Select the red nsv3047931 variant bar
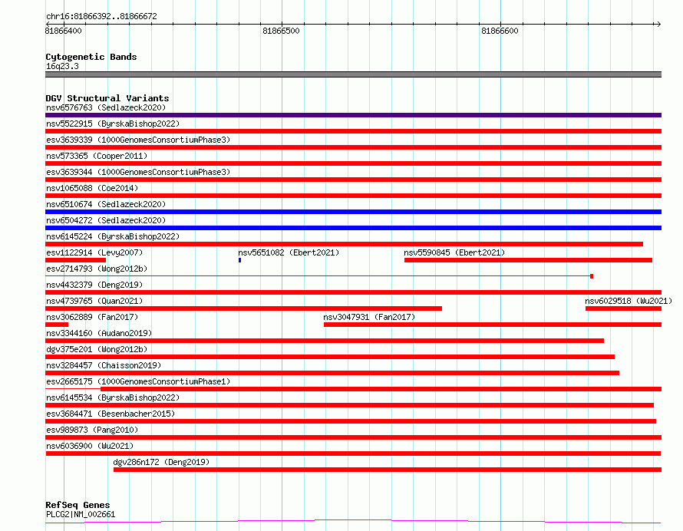 (x=493, y=325)
